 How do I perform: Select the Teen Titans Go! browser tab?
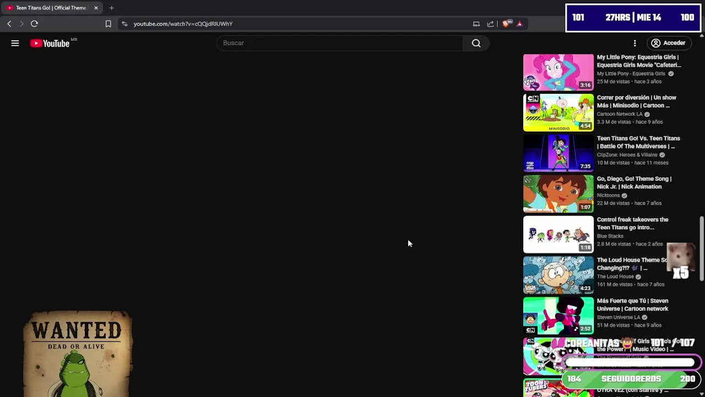(51, 8)
